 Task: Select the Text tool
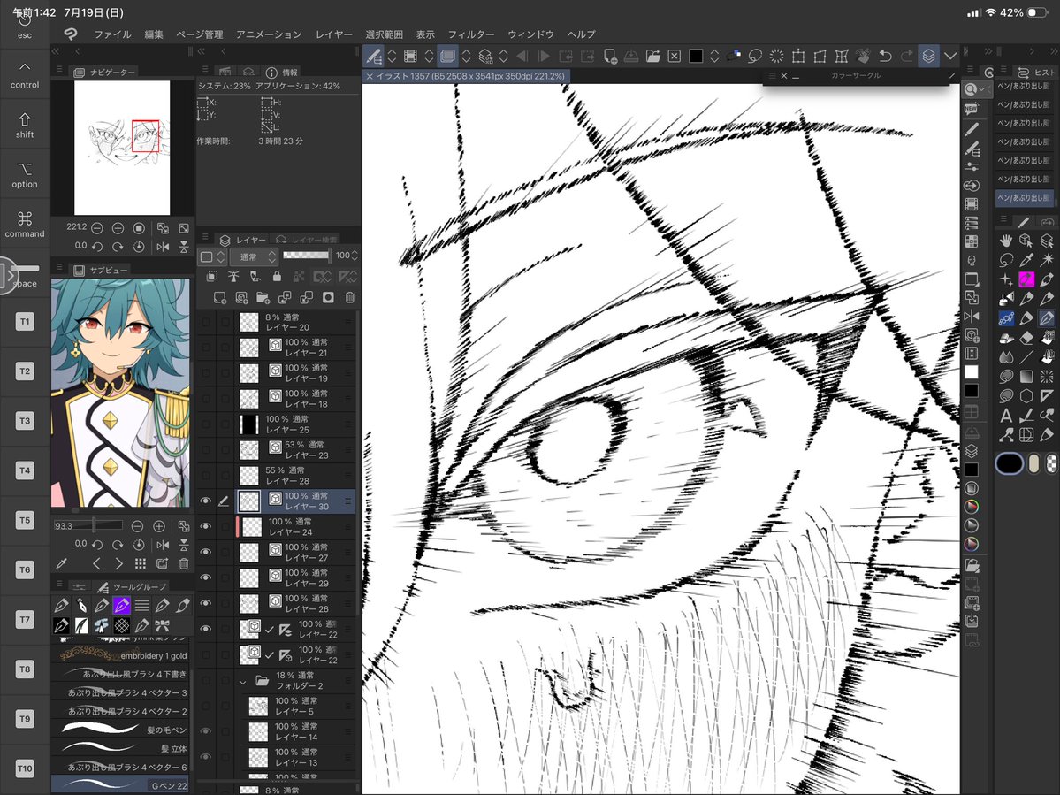[1006, 415]
